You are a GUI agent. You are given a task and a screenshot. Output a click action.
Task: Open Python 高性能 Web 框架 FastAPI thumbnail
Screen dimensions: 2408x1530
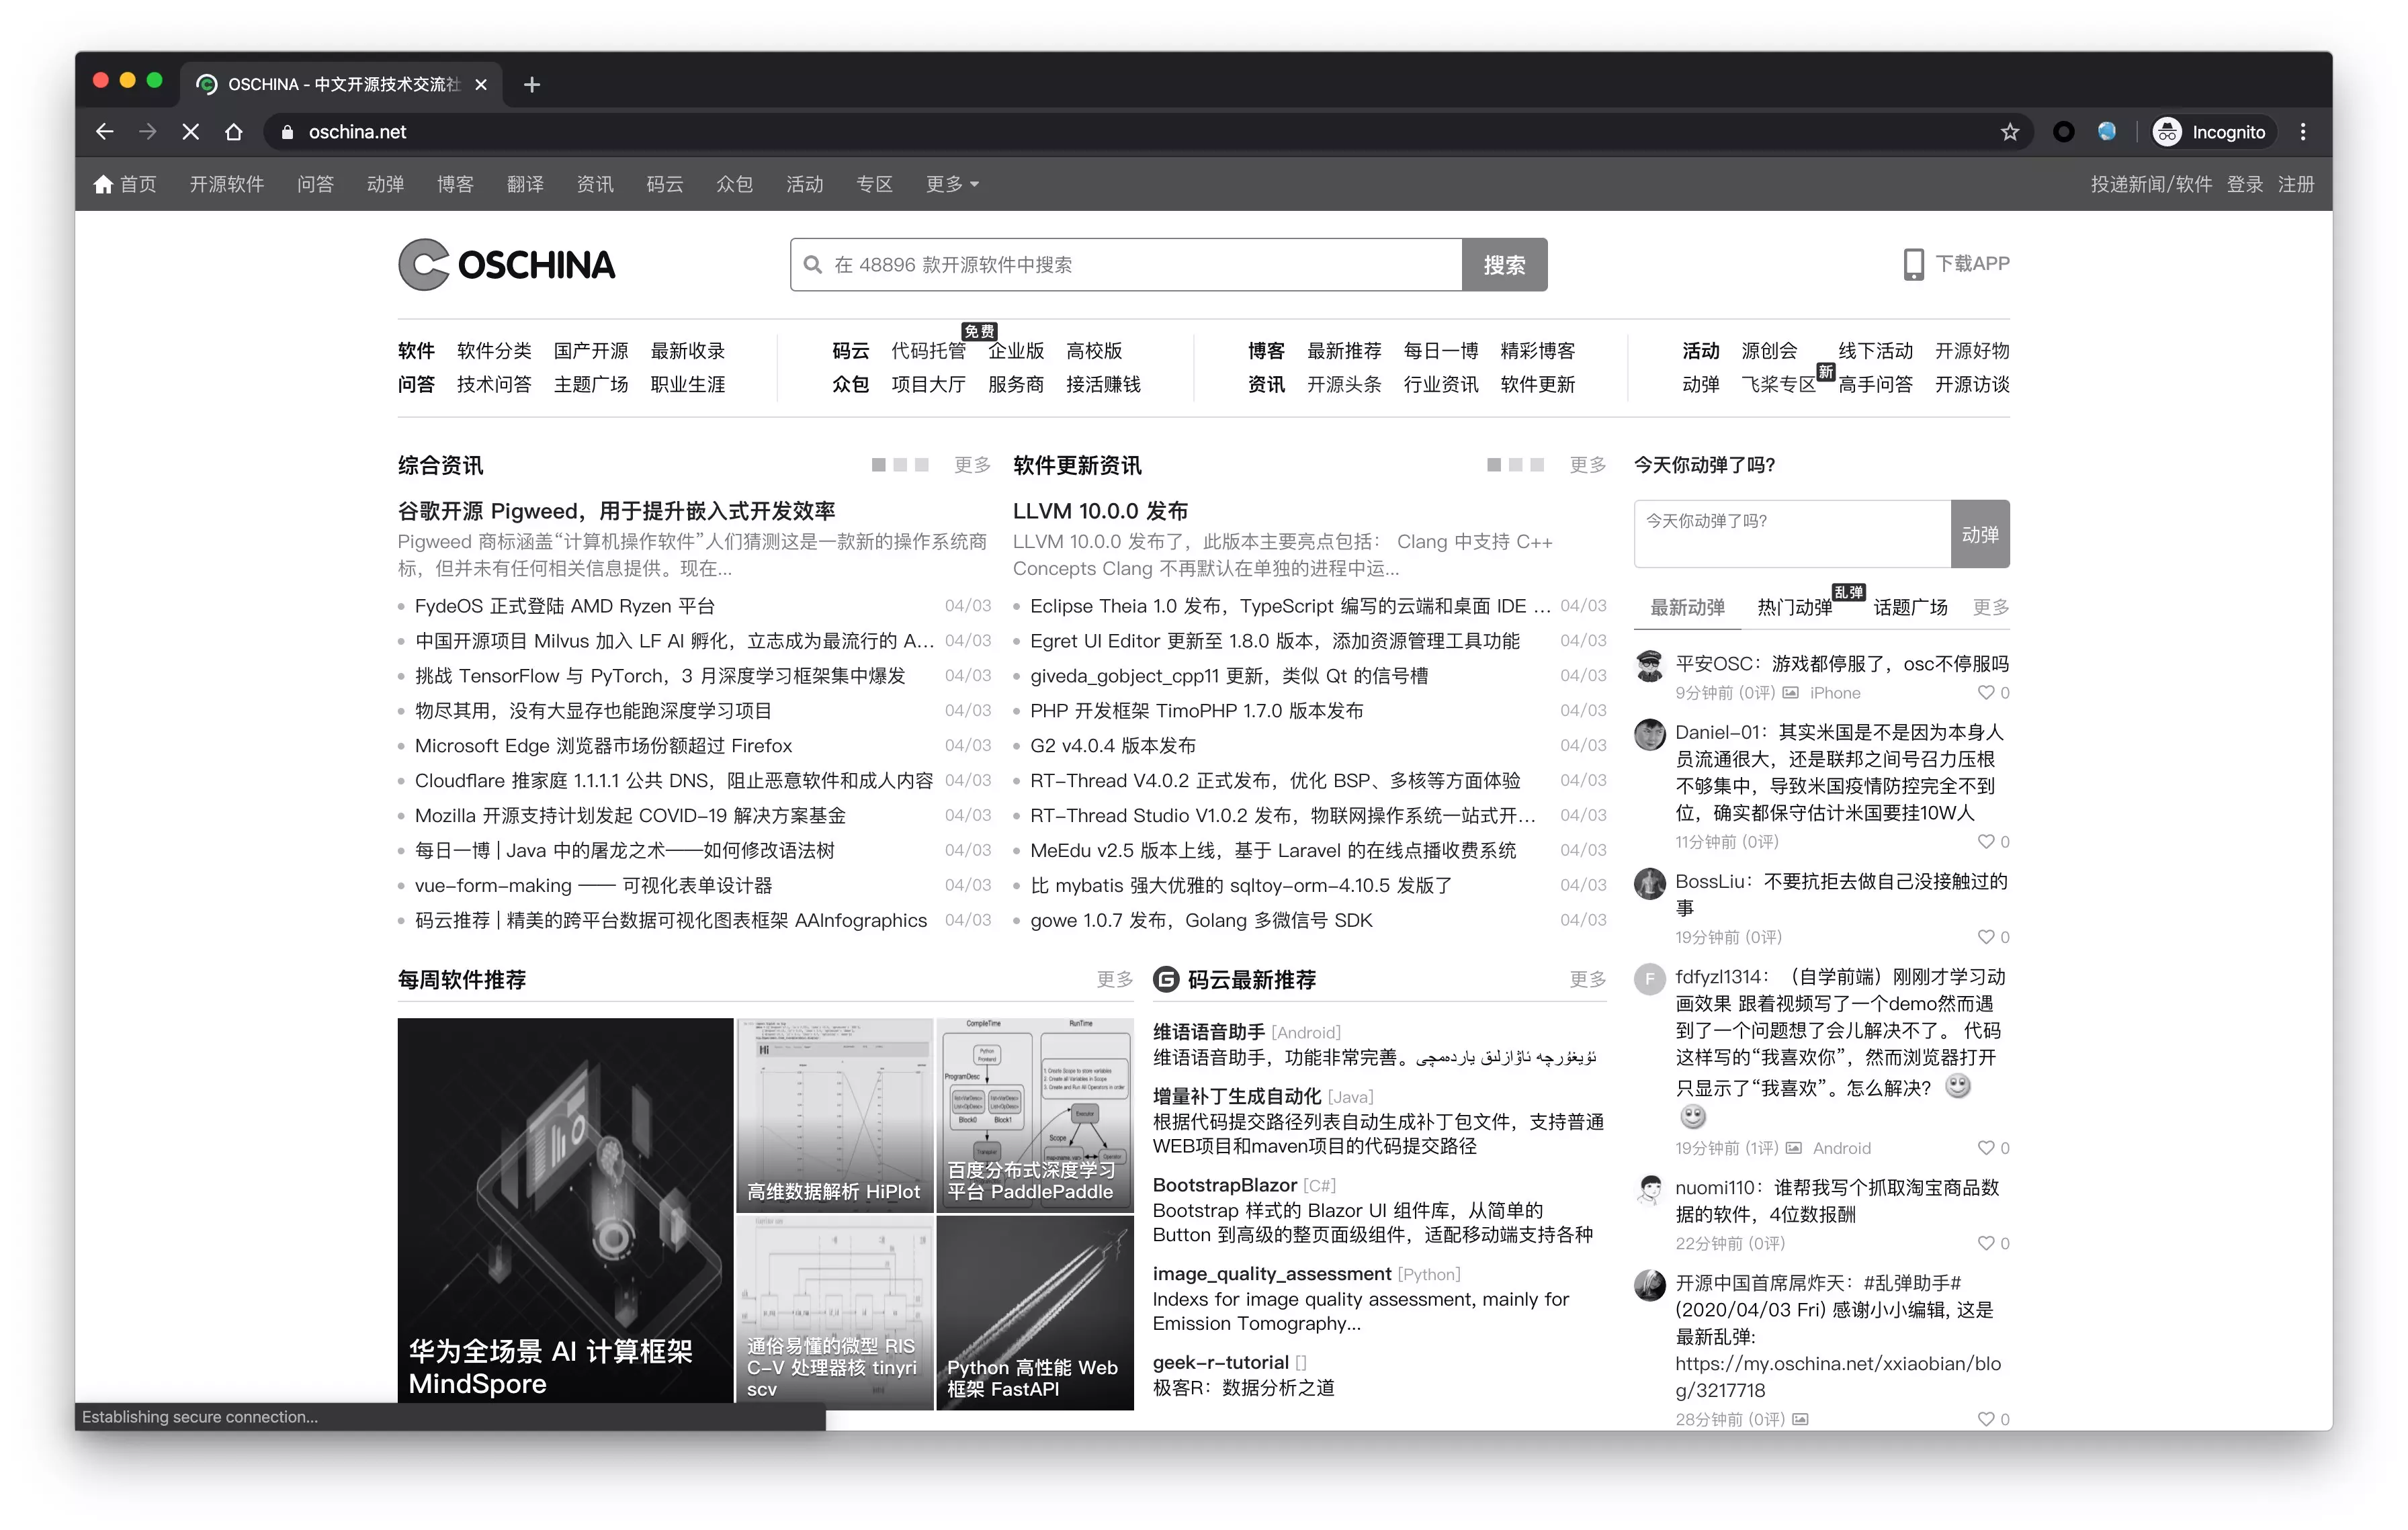tap(1035, 1313)
